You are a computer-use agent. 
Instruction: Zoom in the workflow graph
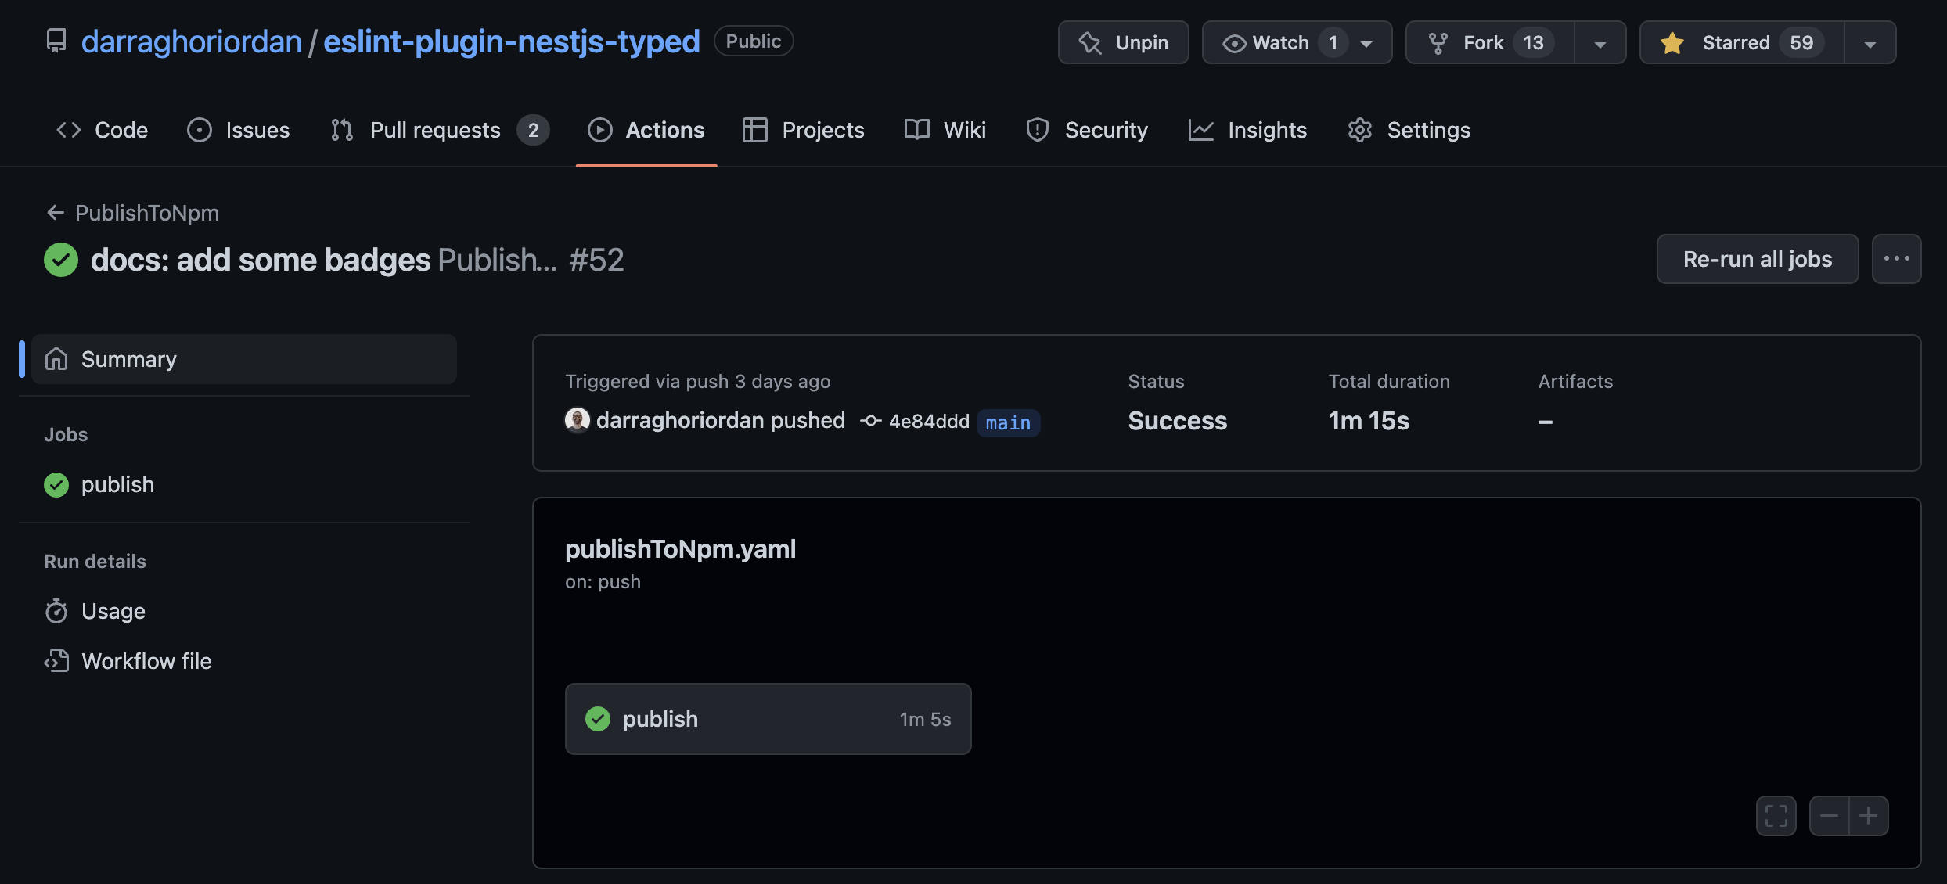pyautogui.click(x=1869, y=816)
